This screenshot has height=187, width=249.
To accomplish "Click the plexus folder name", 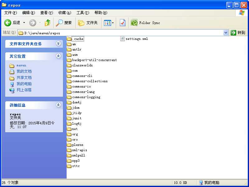I will tap(78, 145).
